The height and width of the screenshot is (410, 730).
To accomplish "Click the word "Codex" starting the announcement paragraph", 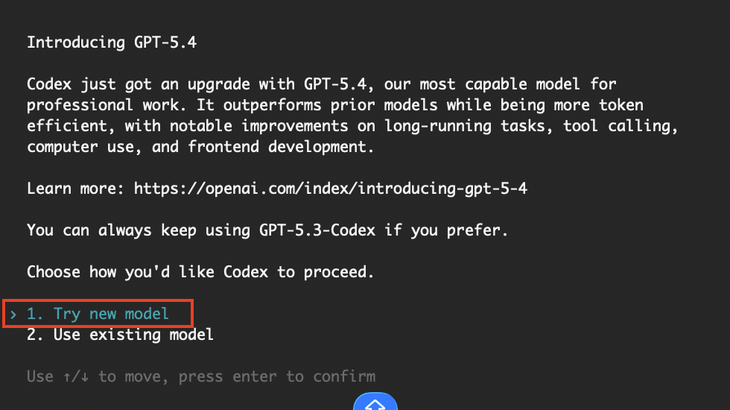I will coord(48,84).
